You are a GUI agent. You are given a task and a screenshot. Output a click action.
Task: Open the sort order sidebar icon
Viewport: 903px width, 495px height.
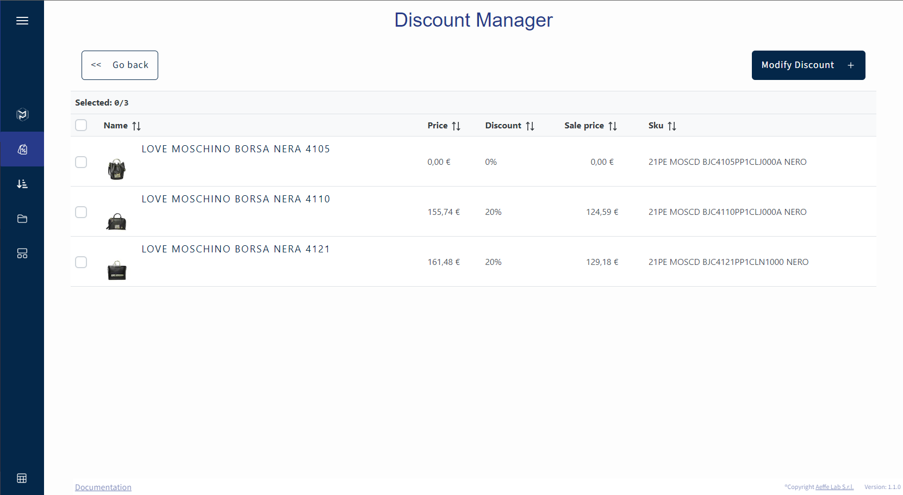coord(22,184)
